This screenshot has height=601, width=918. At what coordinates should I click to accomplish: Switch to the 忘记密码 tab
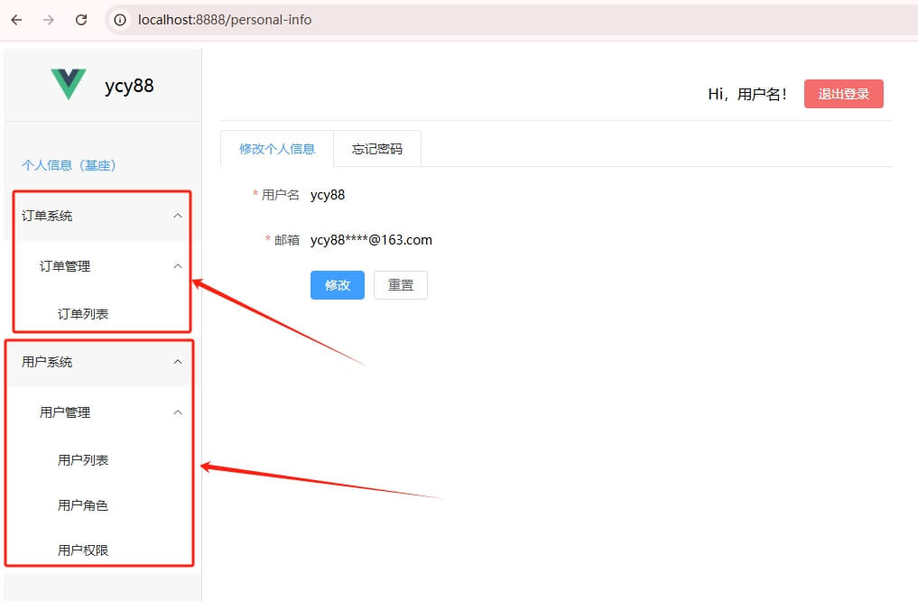point(377,149)
